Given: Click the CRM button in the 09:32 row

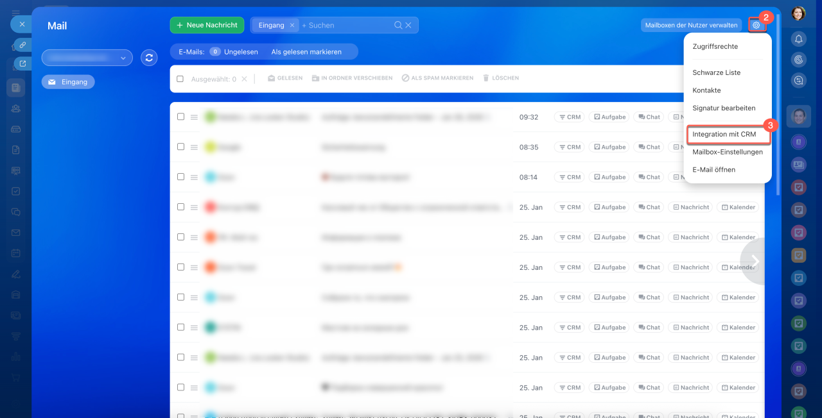Looking at the screenshot, I should coord(570,117).
